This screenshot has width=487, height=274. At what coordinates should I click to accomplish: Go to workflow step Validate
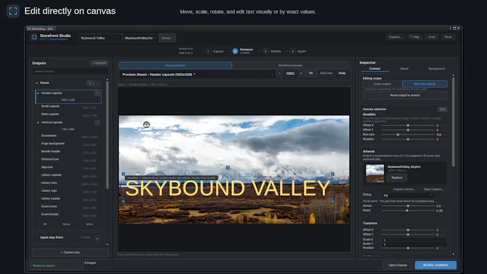tap(272, 51)
